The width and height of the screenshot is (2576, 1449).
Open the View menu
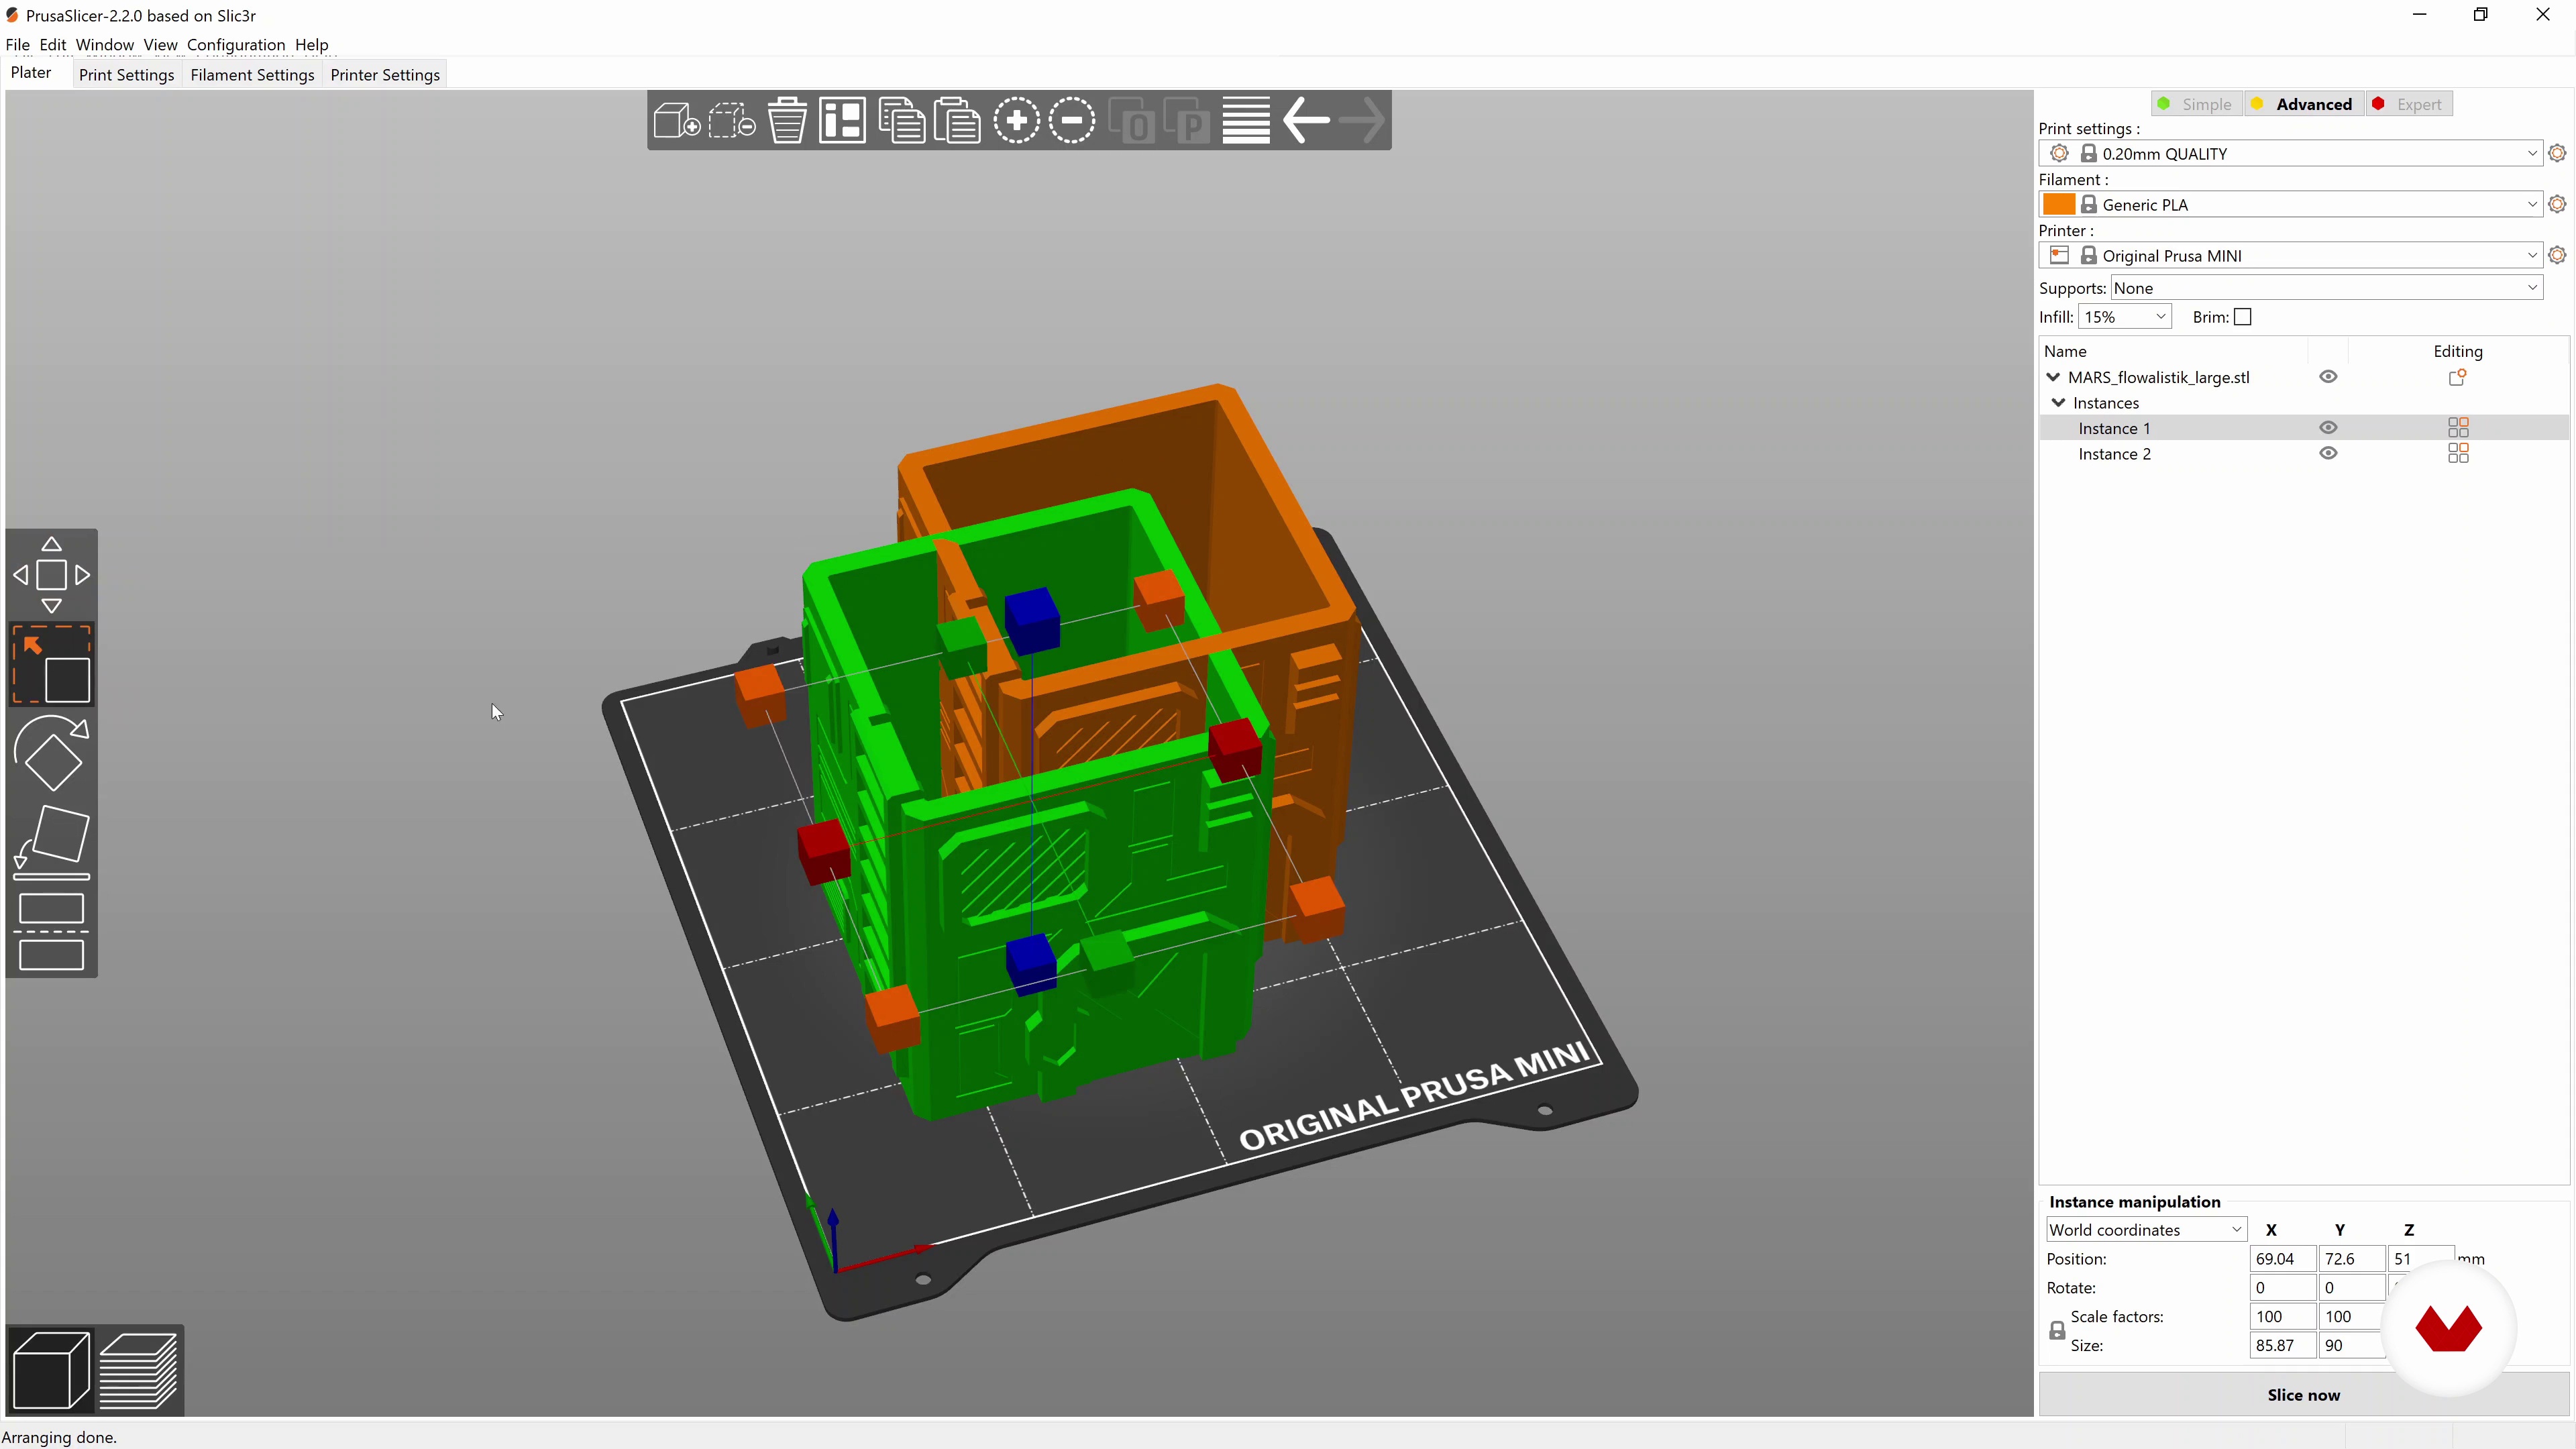160,45
